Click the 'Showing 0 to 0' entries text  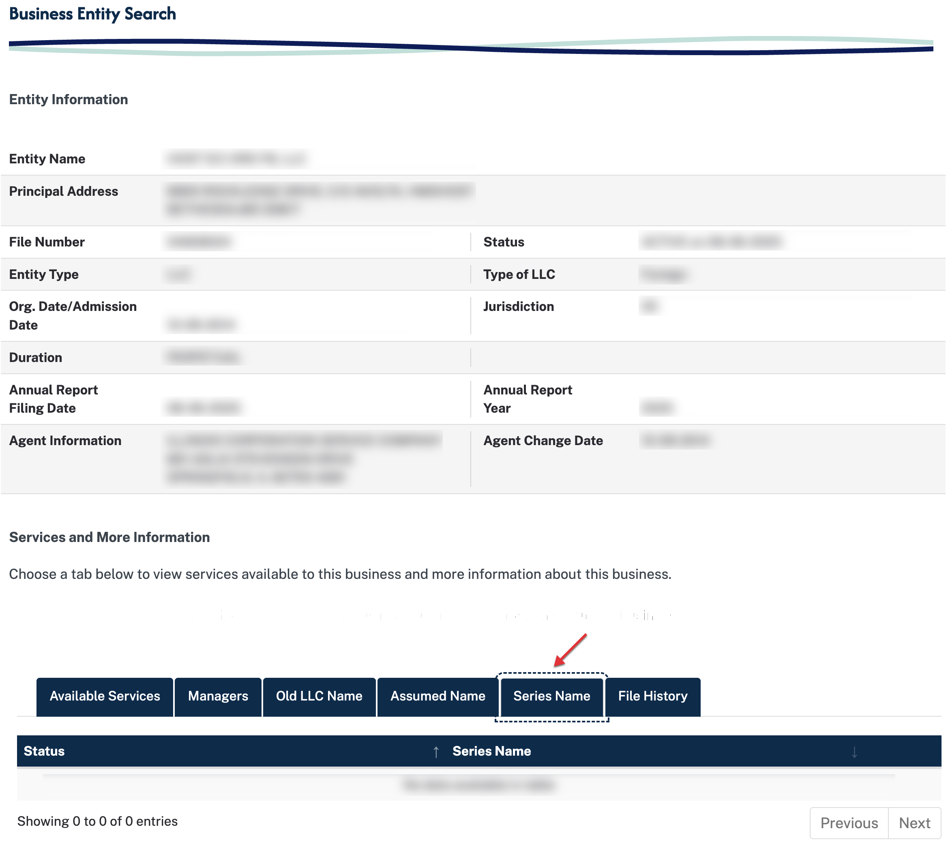coord(97,821)
